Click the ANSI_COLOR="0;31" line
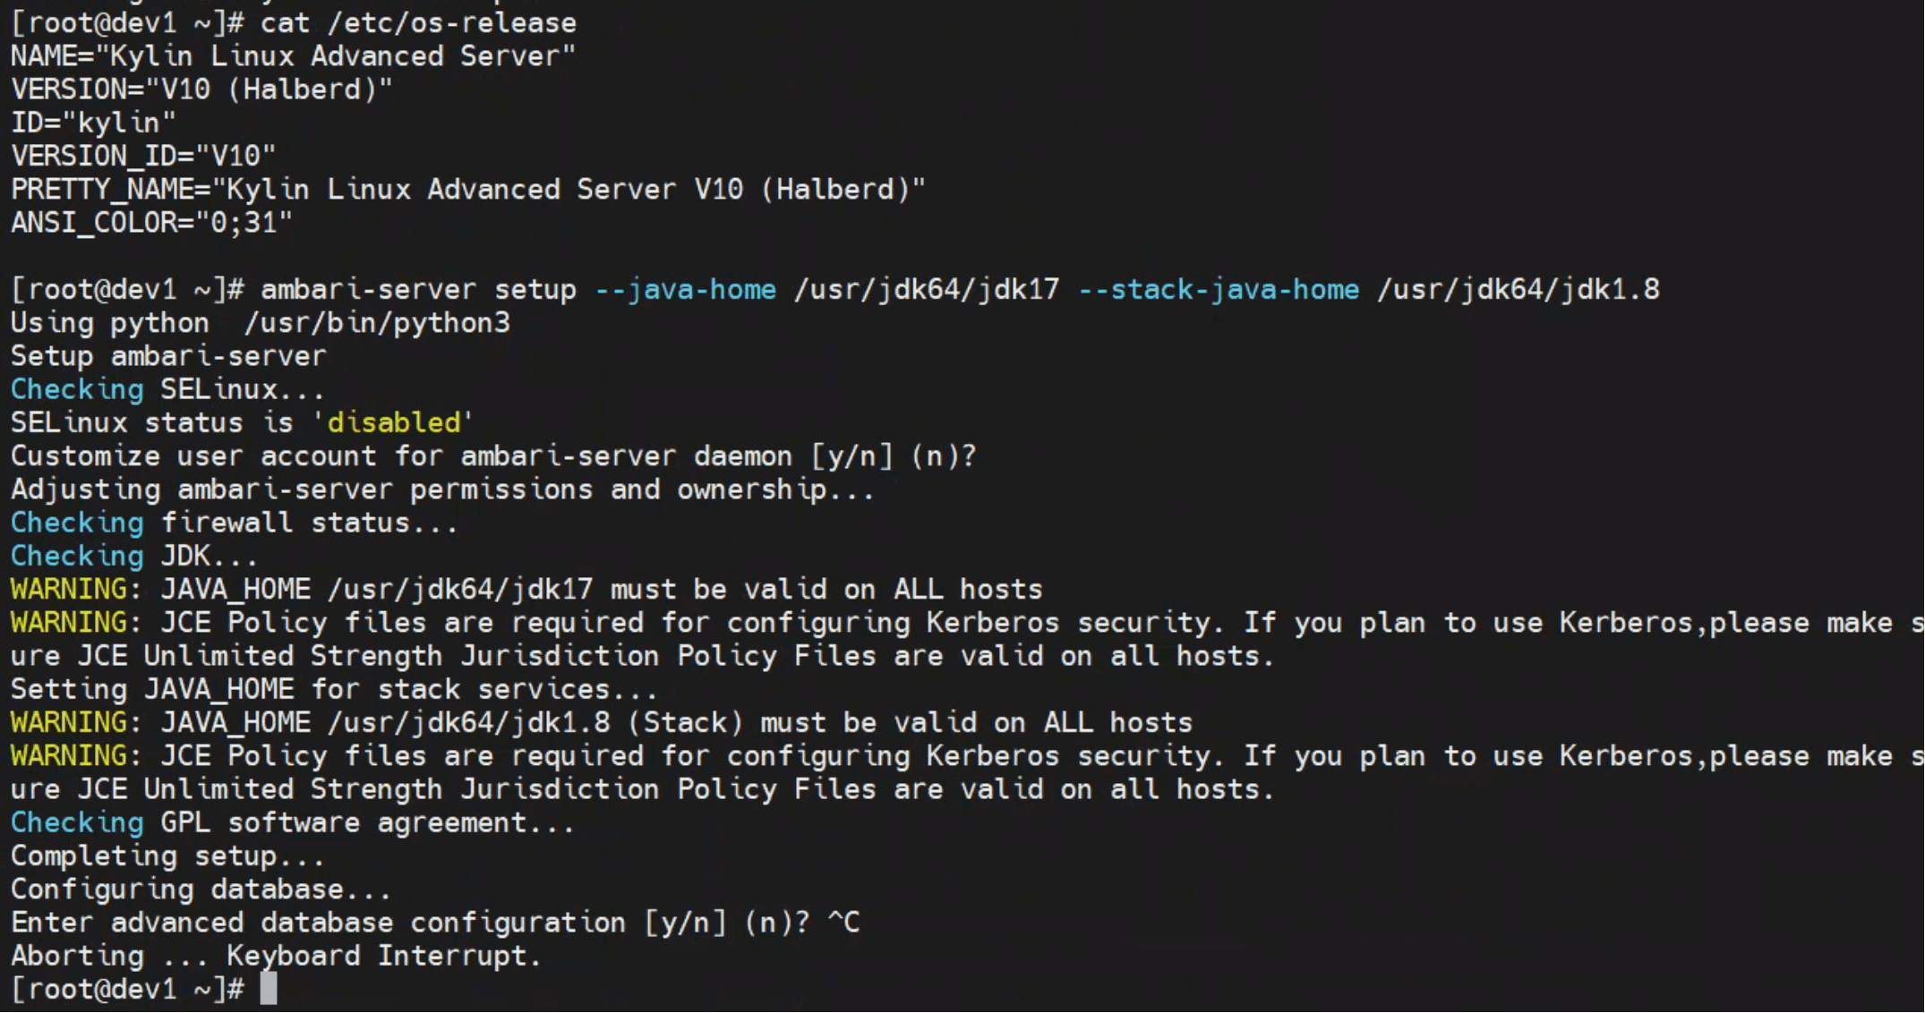This screenshot has height=1013, width=1925. (x=151, y=223)
